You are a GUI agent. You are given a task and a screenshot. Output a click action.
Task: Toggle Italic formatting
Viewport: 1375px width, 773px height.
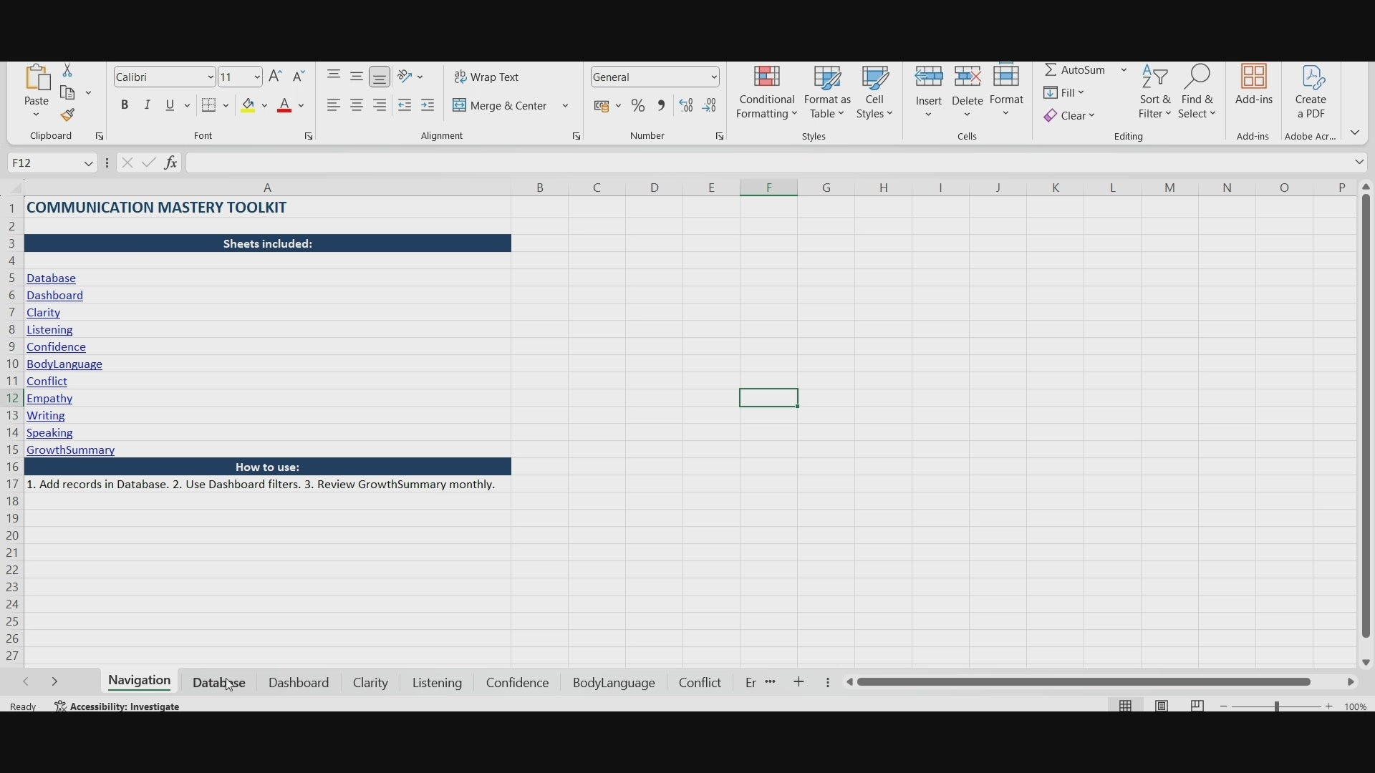point(148,106)
